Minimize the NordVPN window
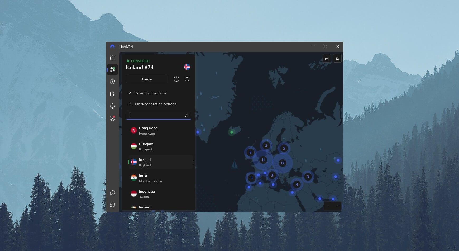 [313, 46]
